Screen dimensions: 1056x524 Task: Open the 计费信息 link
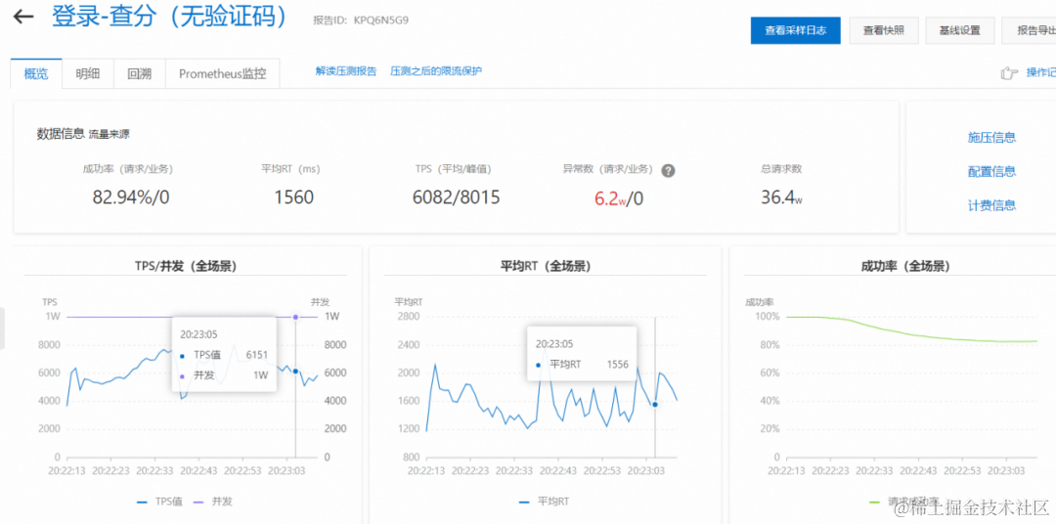pos(992,205)
